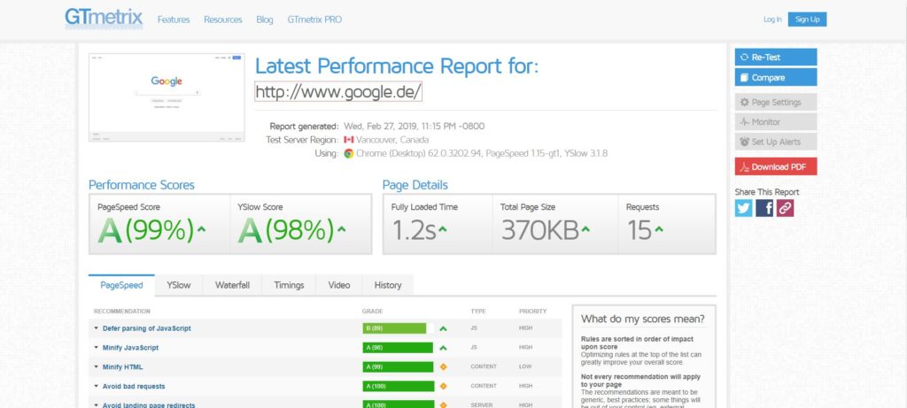Click orange diamond in Avoid landing page redirects row

pos(443,405)
